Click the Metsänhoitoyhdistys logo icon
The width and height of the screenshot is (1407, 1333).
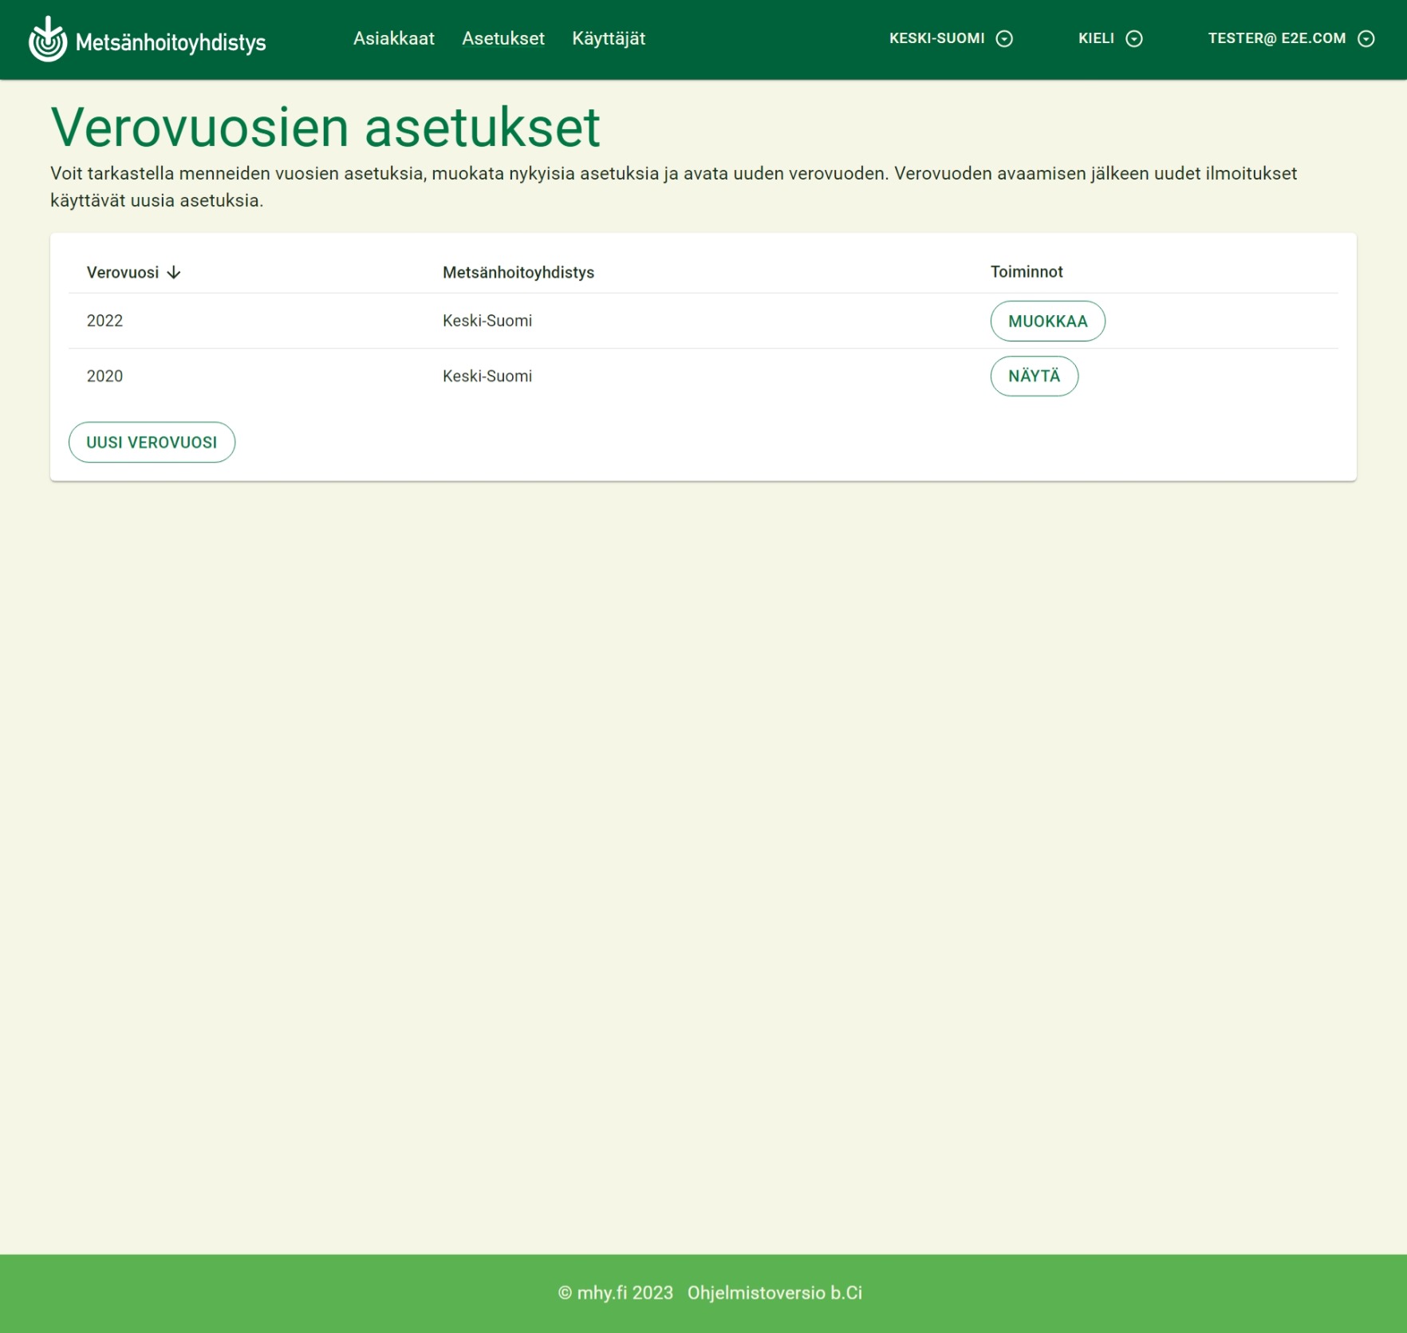click(48, 38)
